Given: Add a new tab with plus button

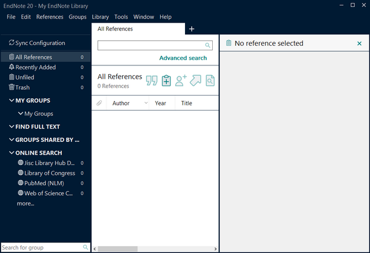Looking at the screenshot, I should [192, 29].
